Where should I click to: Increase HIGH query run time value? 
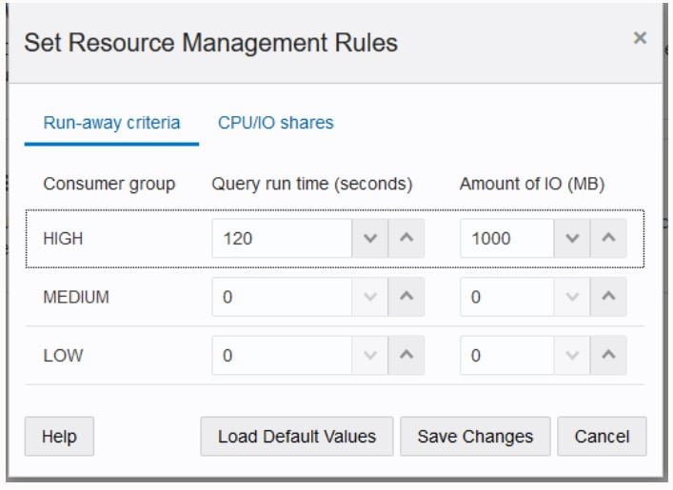[x=406, y=238]
